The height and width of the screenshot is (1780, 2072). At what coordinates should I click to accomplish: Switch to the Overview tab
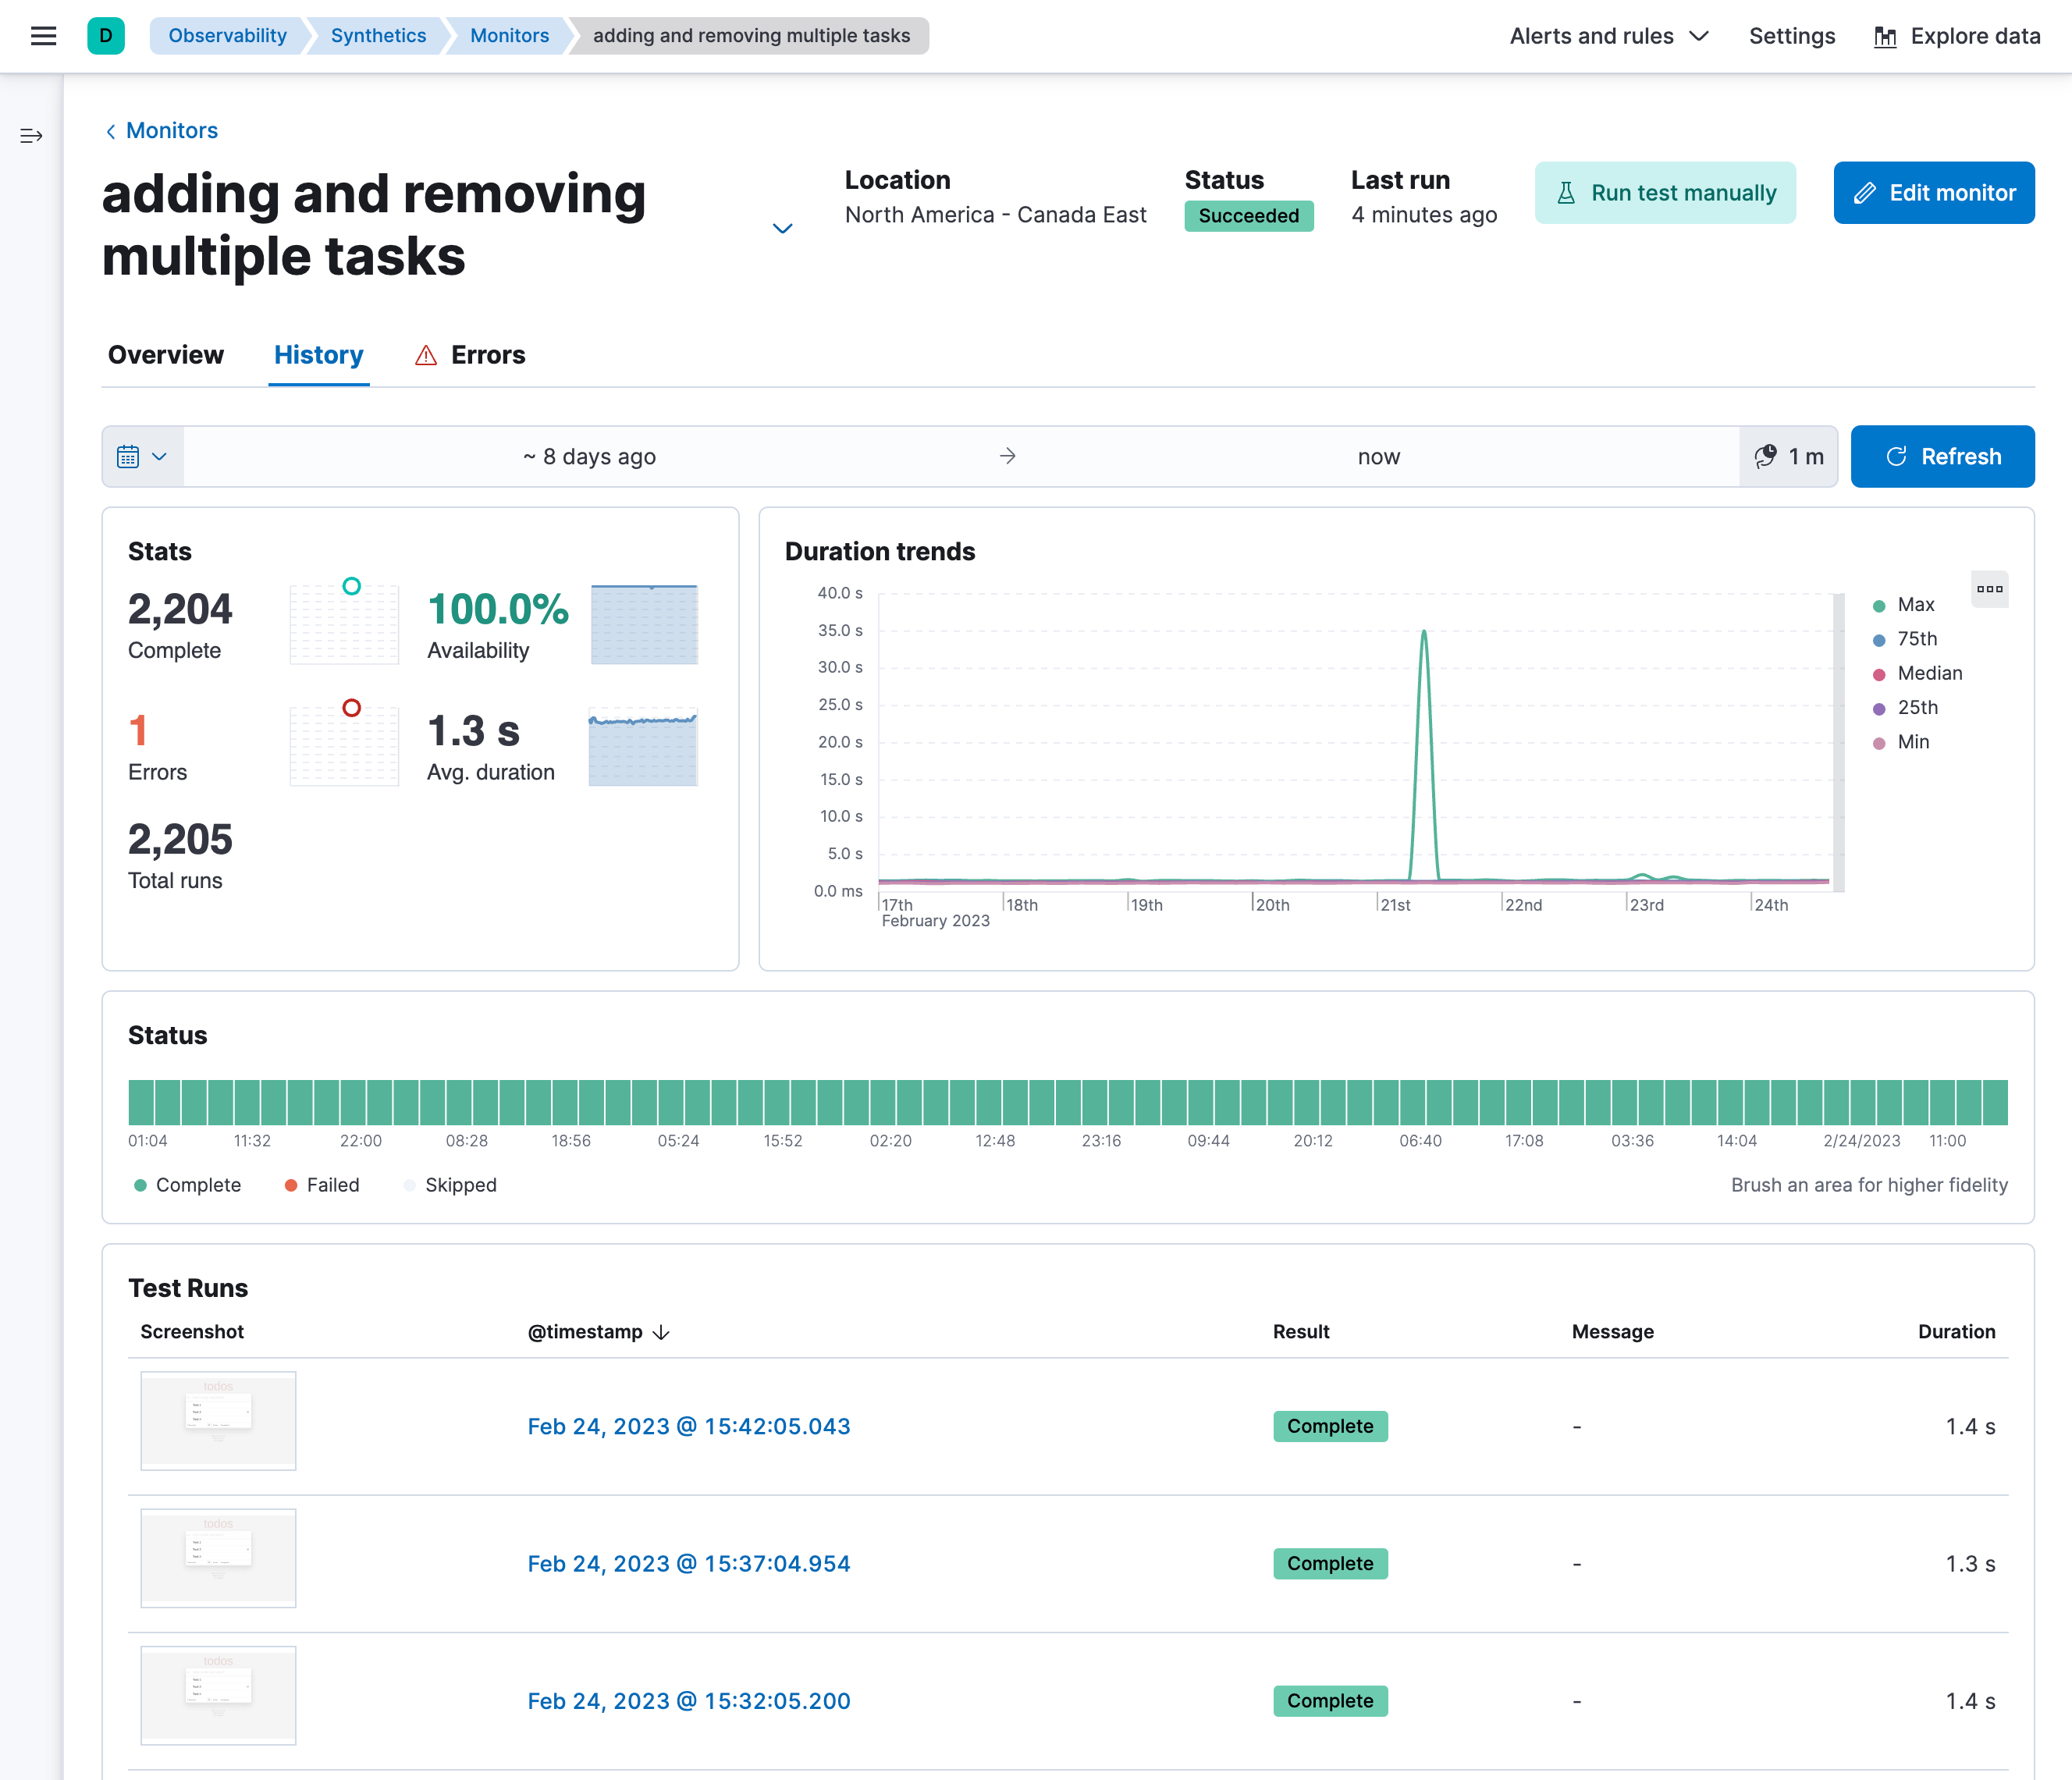point(166,355)
